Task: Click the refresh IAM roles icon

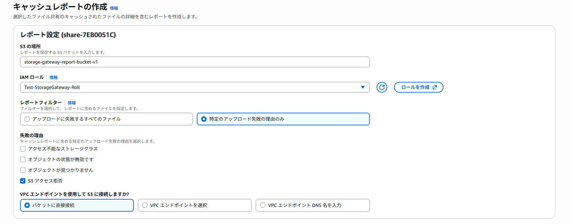Action: 382,87
